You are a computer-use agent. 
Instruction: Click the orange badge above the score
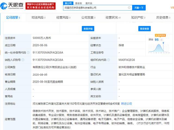160,35
